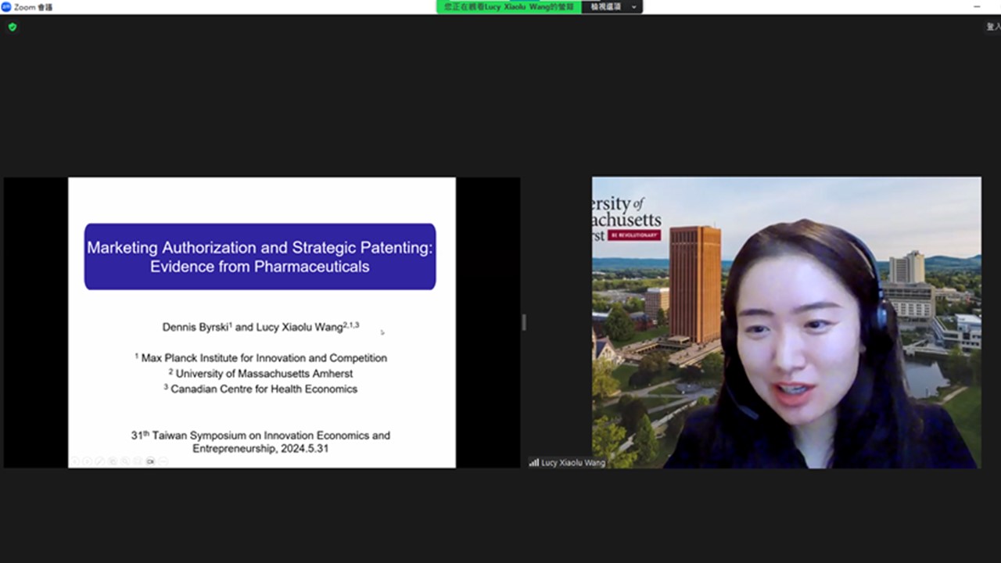Click the authors line Dennis Byrski and Lucy Xiaolu Wang
The height and width of the screenshot is (563, 1001).
tap(260, 327)
